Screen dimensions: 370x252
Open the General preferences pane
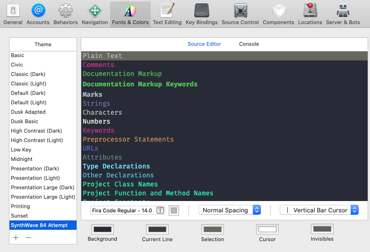coord(13,14)
